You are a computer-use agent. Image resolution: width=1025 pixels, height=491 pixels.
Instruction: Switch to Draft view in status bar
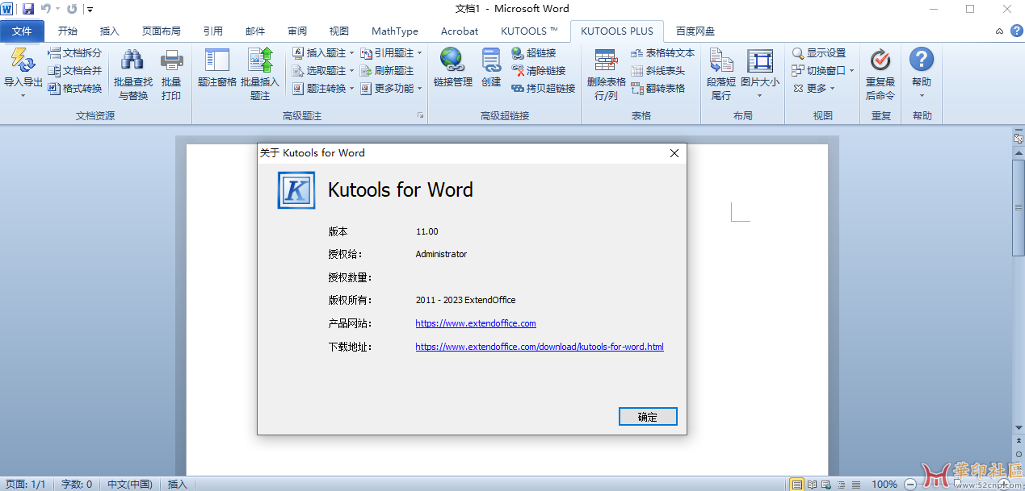tap(855, 485)
